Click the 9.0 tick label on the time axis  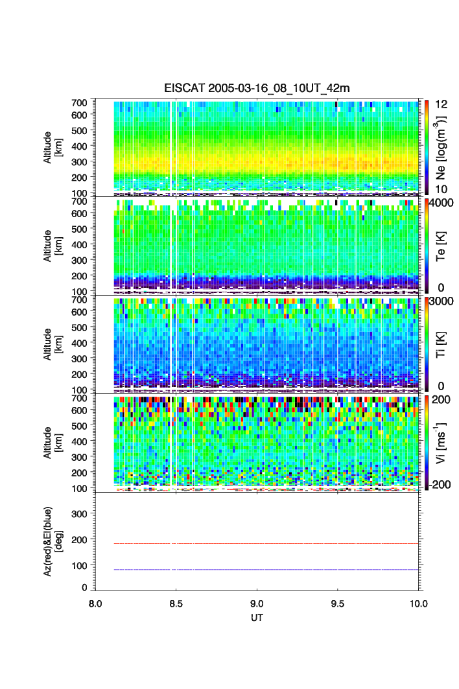[x=257, y=603]
